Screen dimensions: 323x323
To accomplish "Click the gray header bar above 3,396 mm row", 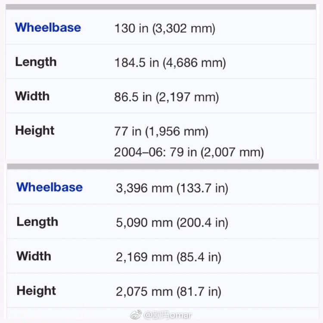I will (x=163, y=166).
